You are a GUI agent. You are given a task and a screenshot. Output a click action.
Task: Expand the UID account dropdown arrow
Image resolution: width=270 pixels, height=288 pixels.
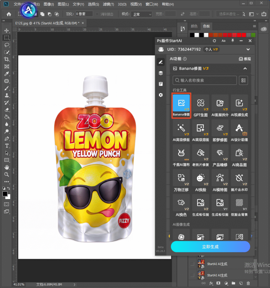(x=248, y=49)
